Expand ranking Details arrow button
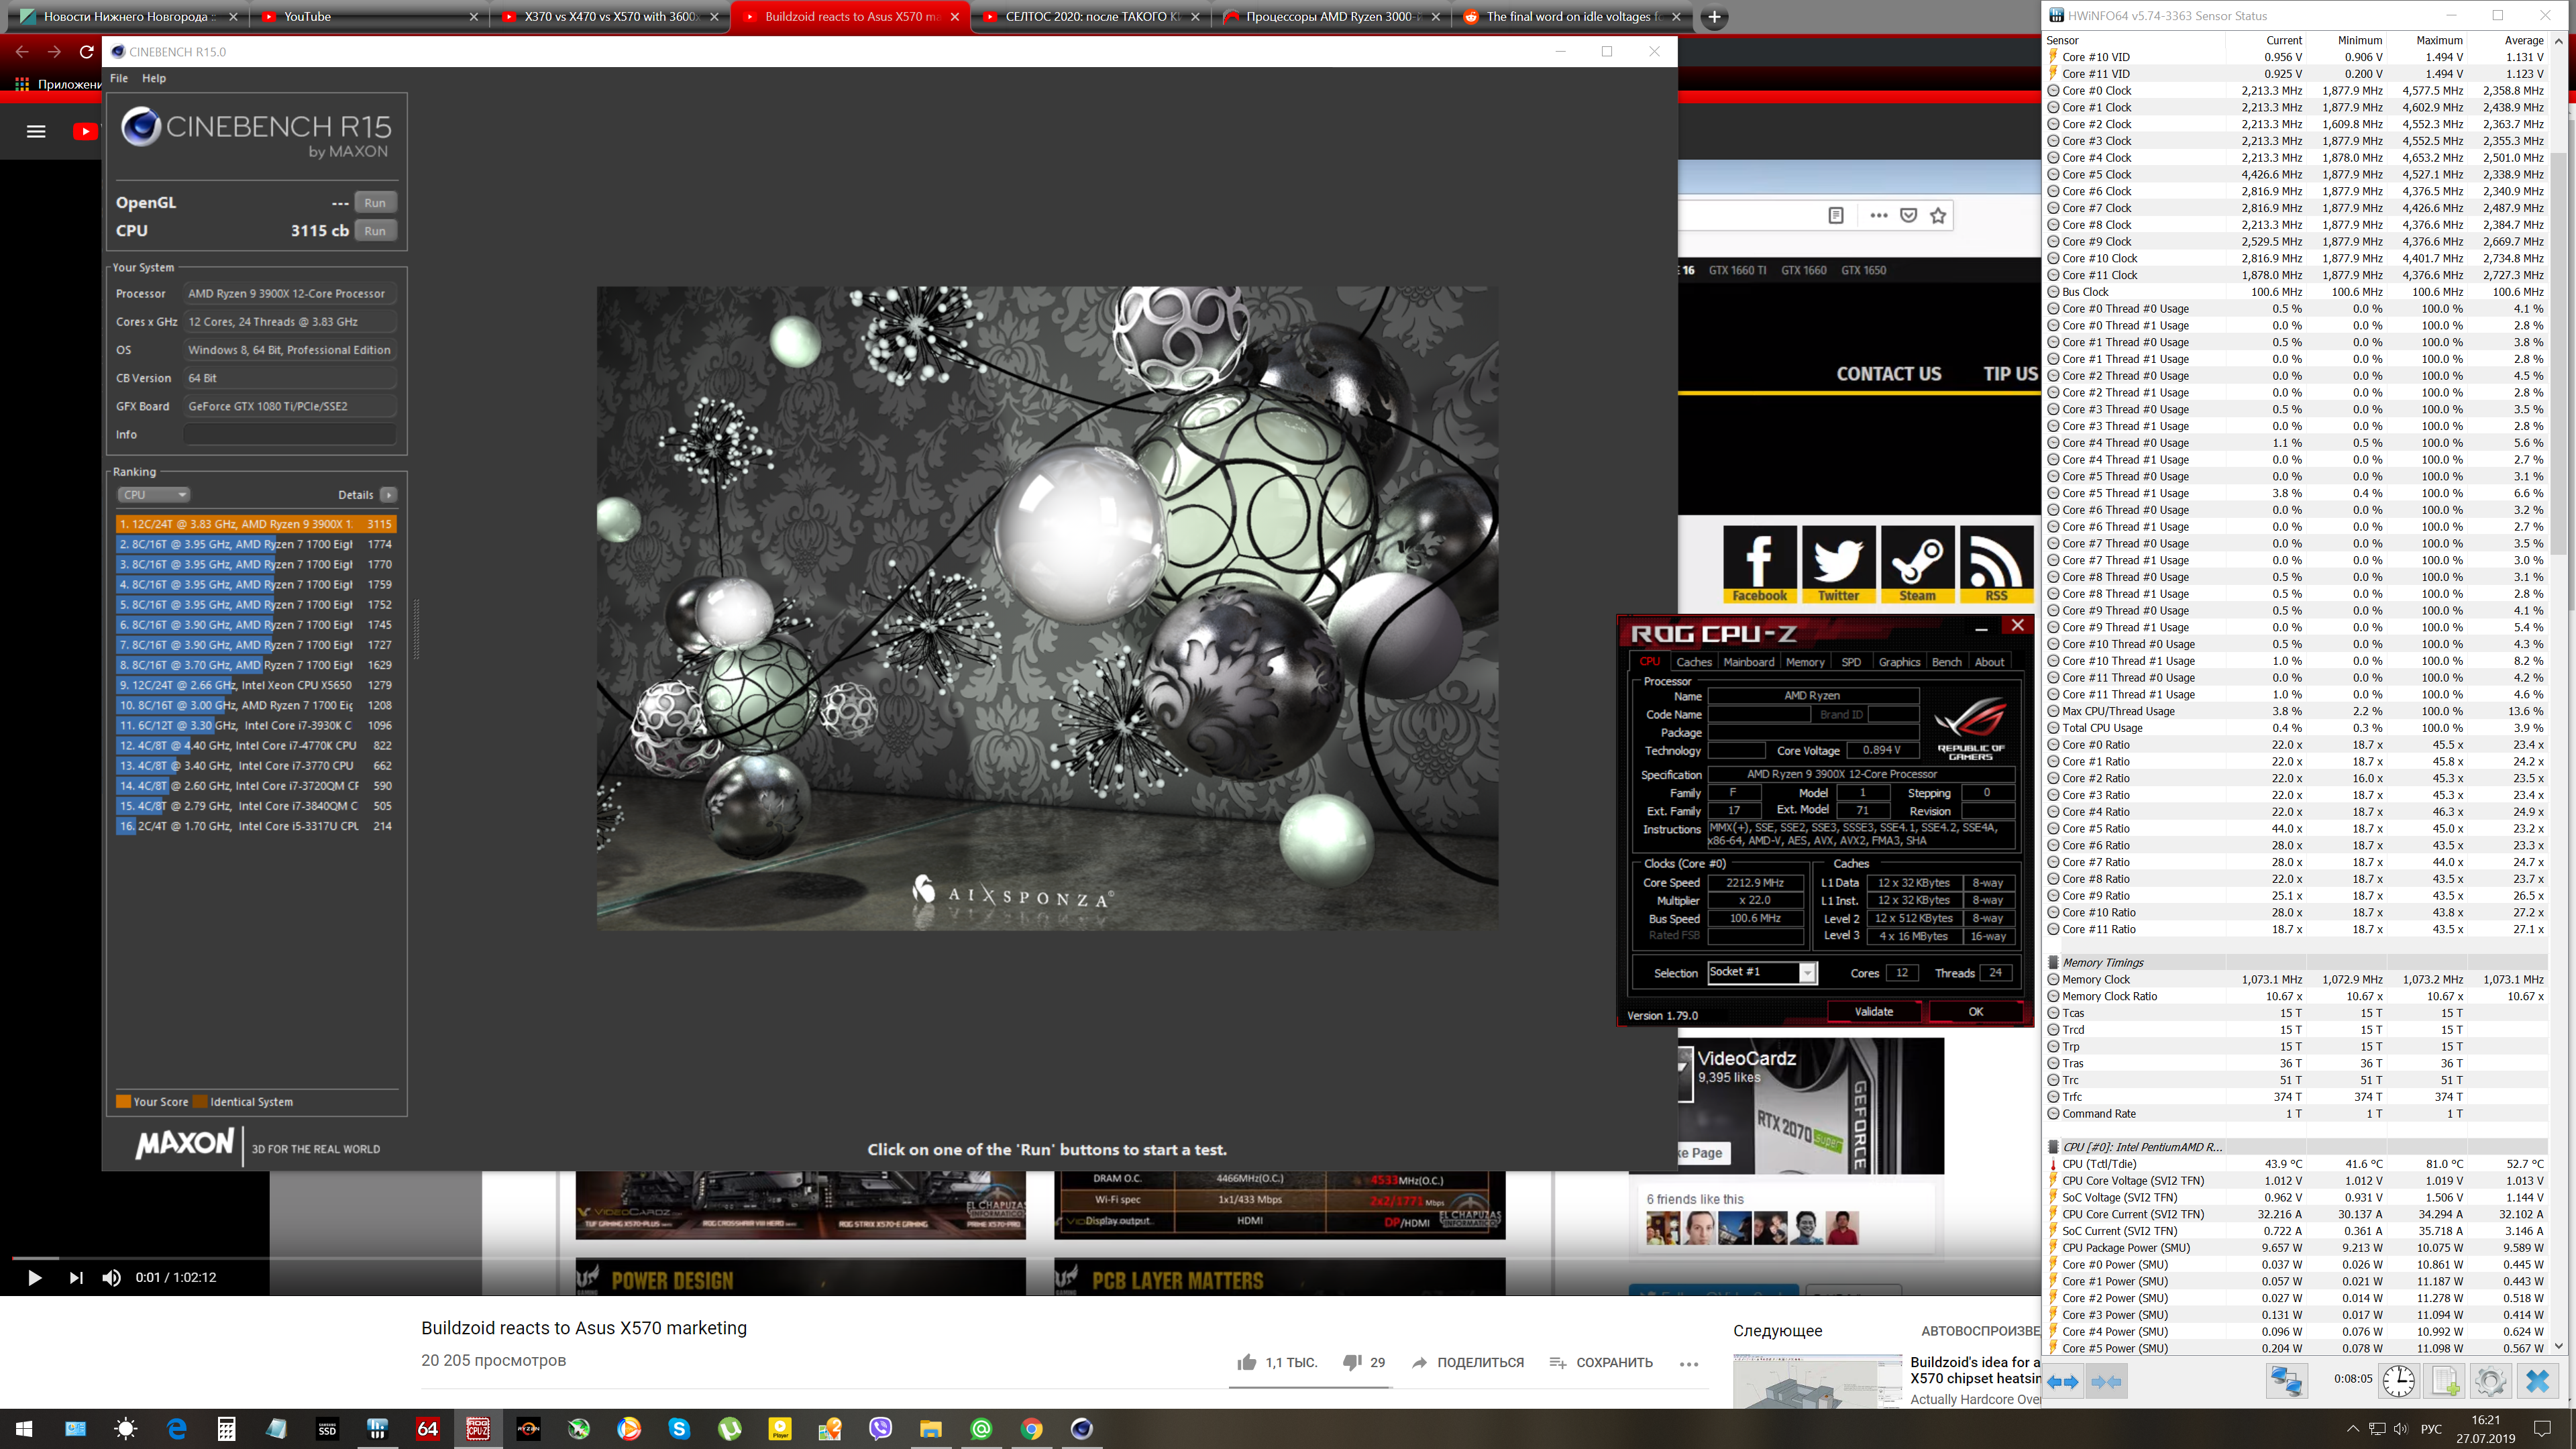Image resolution: width=2576 pixels, height=1449 pixels. click(x=389, y=495)
